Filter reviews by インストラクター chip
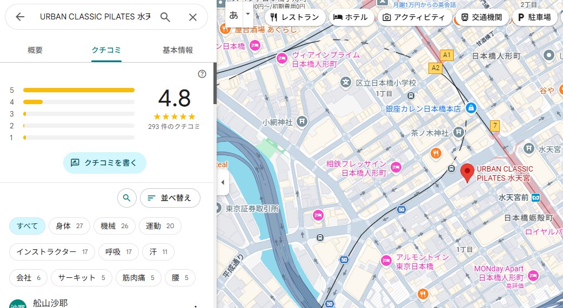 click(52, 251)
